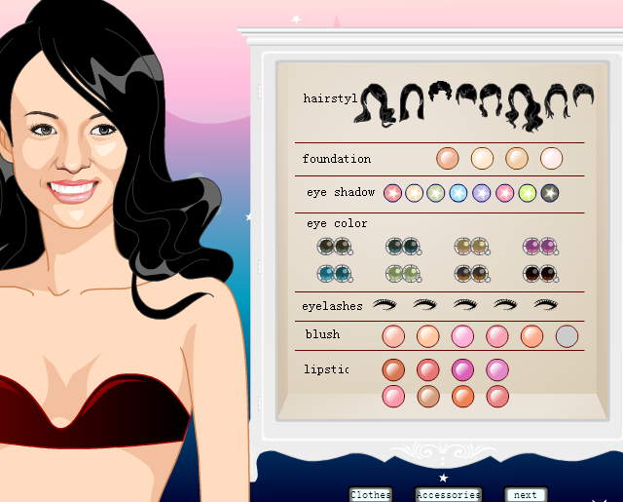Select the sky blue eye shadow

[458, 193]
